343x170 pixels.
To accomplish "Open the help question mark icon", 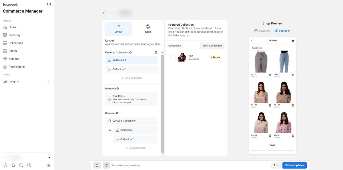I will pos(29,165).
